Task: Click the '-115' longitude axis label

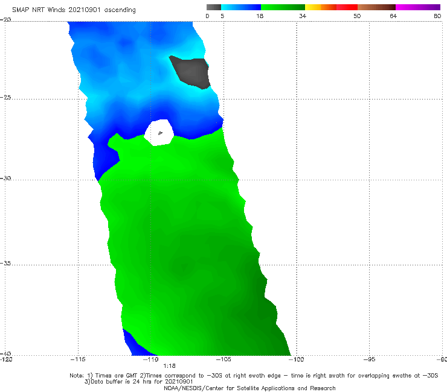Action: (78, 359)
